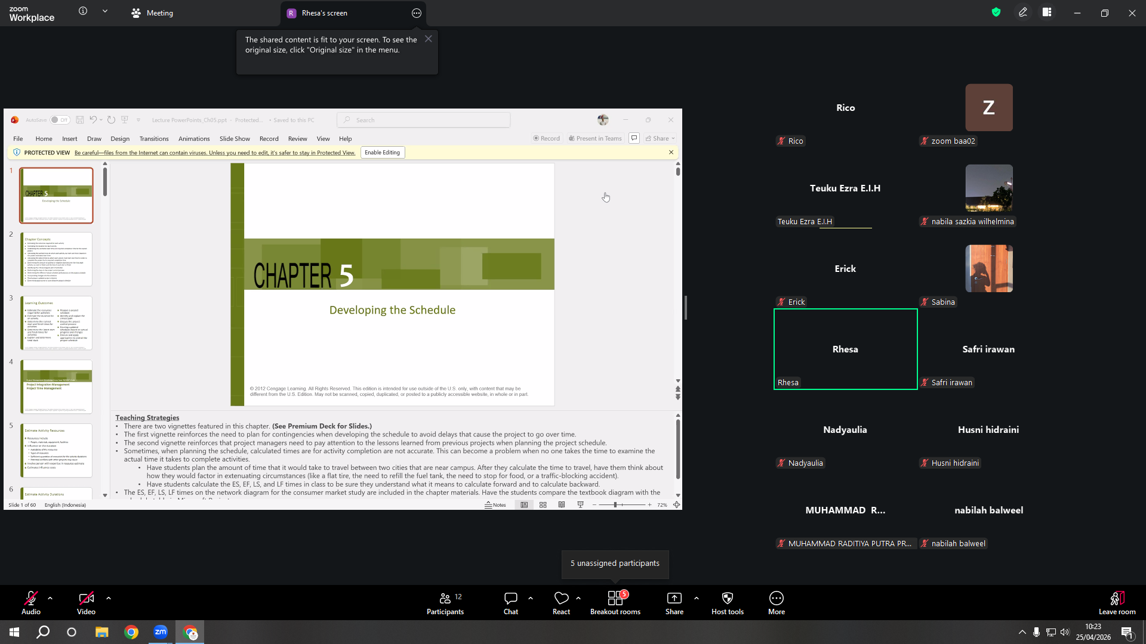Toggle the AutoSave switch in PowerPoint
Image resolution: width=1146 pixels, height=644 pixels.
[60, 120]
